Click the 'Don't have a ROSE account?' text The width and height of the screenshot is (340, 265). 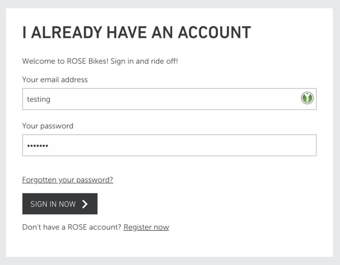pos(72,227)
